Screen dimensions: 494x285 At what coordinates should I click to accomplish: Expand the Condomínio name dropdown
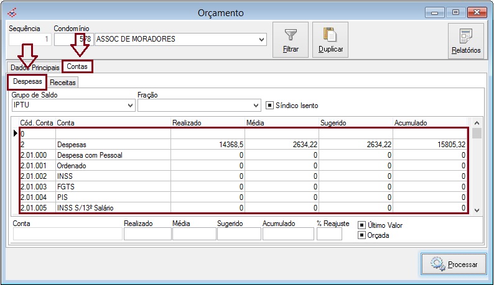(261, 39)
